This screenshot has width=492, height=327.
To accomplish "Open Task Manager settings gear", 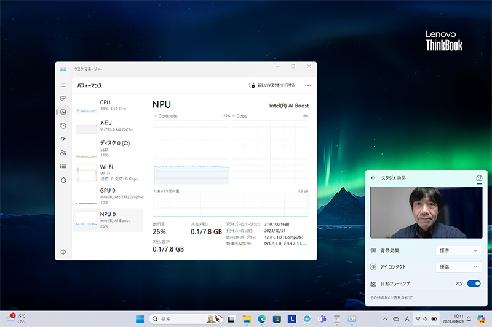I will tap(63, 252).
